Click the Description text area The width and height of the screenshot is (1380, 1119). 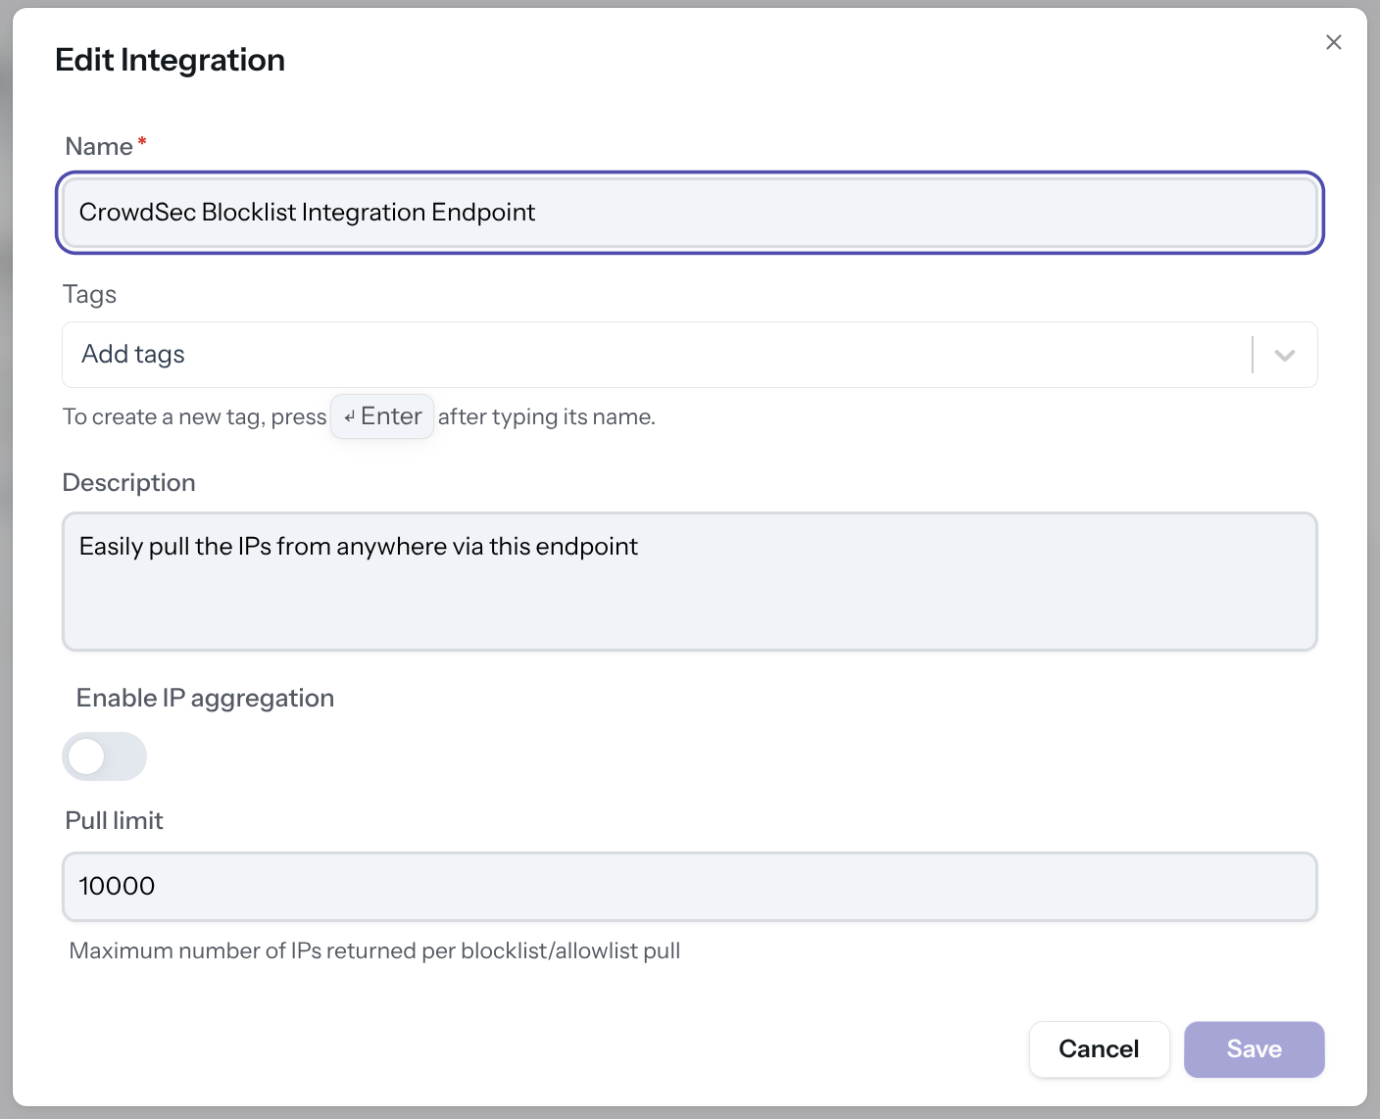pos(690,581)
